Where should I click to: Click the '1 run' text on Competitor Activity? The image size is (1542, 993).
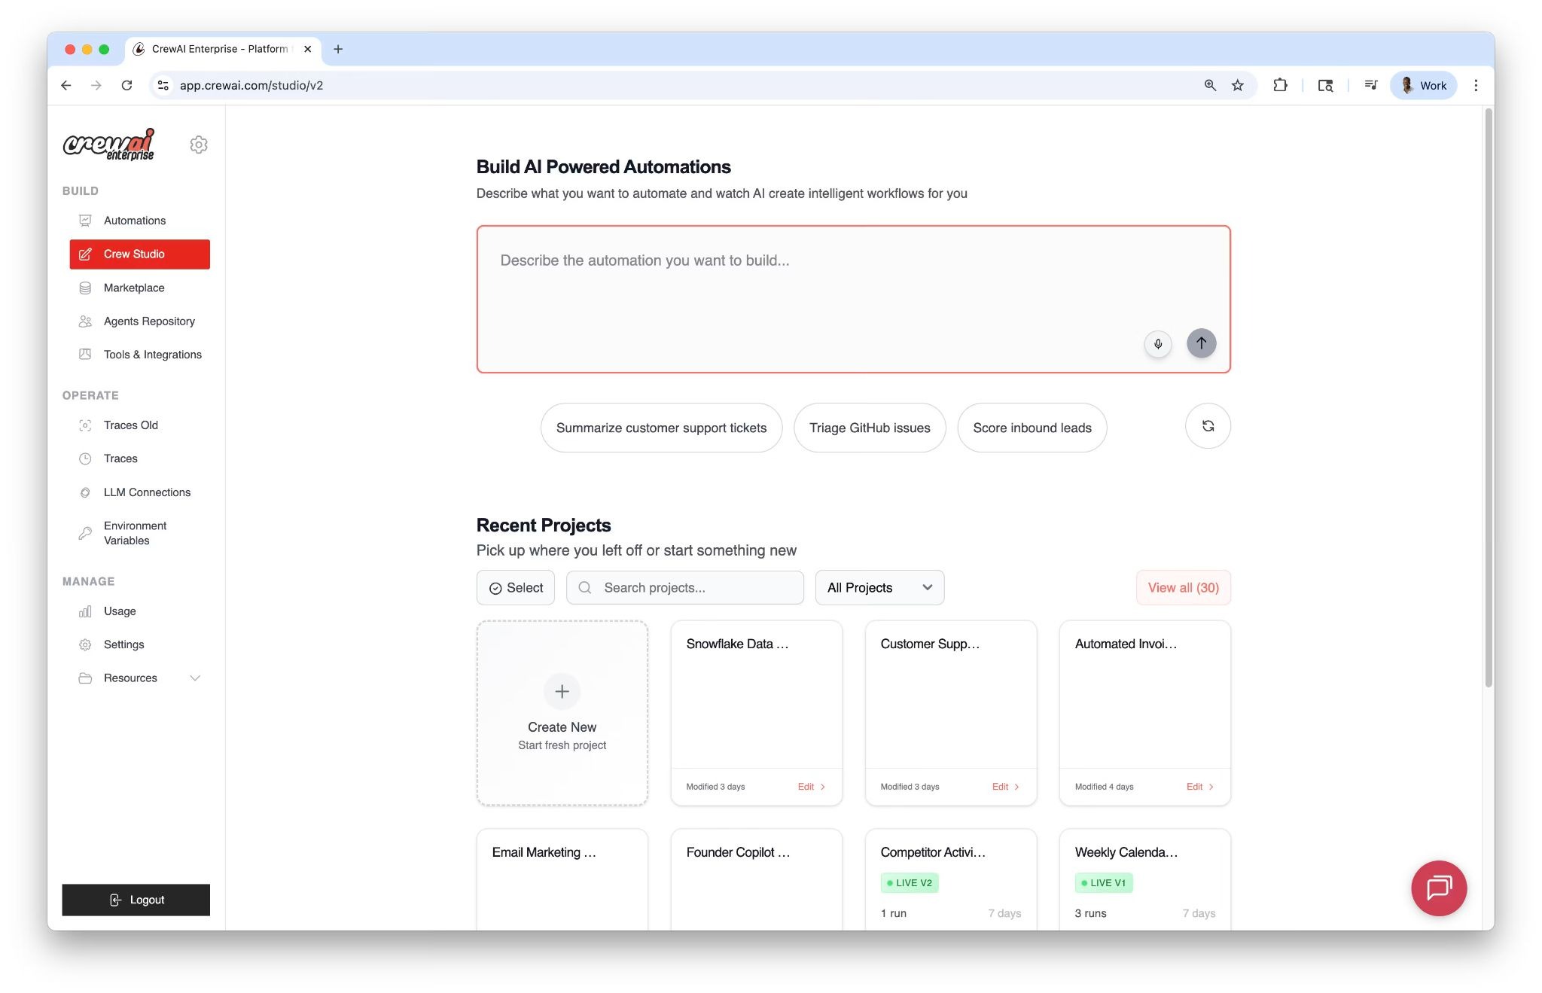[894, 913]
